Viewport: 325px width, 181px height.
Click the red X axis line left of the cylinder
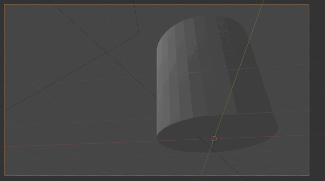(x=79, y=143)
